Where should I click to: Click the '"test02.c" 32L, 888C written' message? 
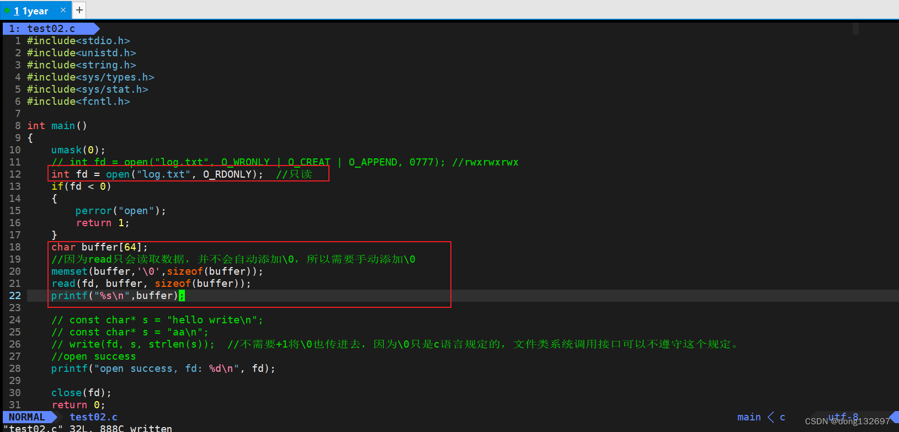[x=88, y=428]
